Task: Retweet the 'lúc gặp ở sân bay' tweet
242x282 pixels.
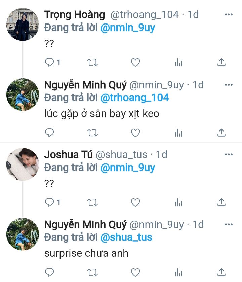Action: (x=92, y=133)
